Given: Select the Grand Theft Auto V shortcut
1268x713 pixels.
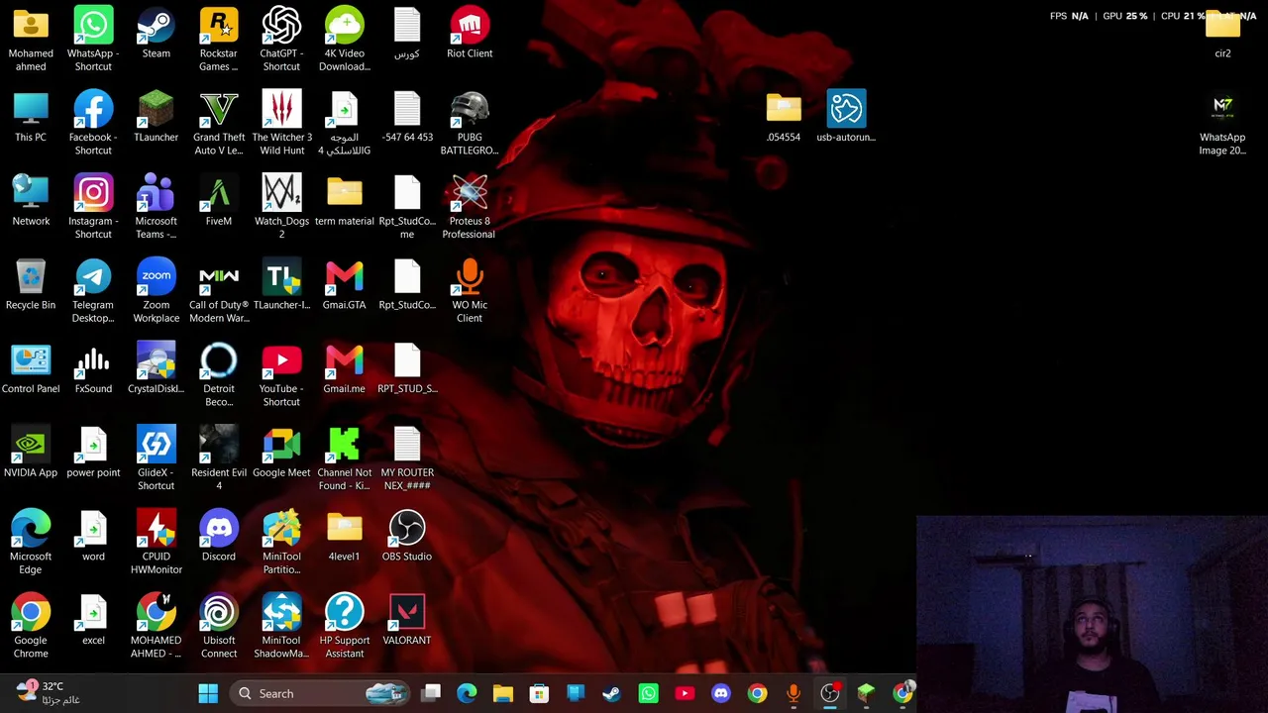Looking at the screenshot, I should (x=219, y=124).
